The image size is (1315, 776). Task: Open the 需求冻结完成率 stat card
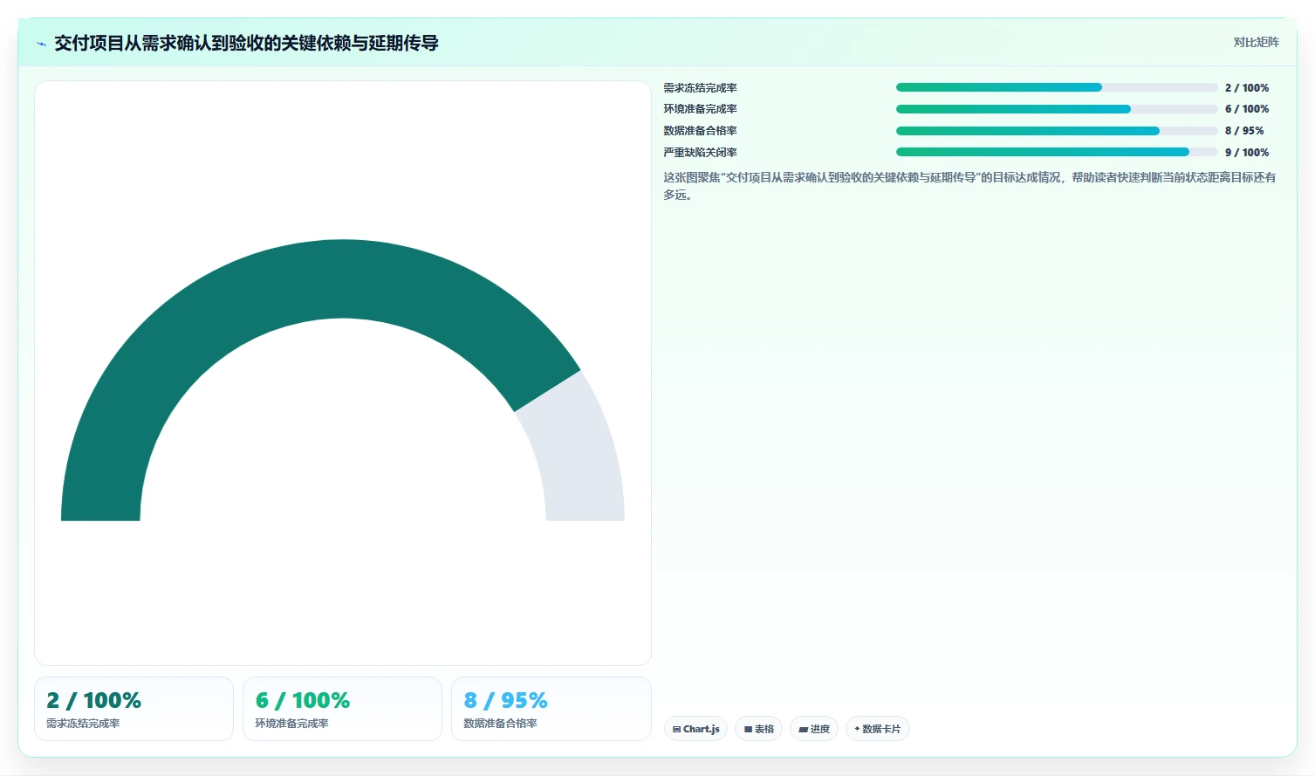pyautogui.click(x=134, y=709)
